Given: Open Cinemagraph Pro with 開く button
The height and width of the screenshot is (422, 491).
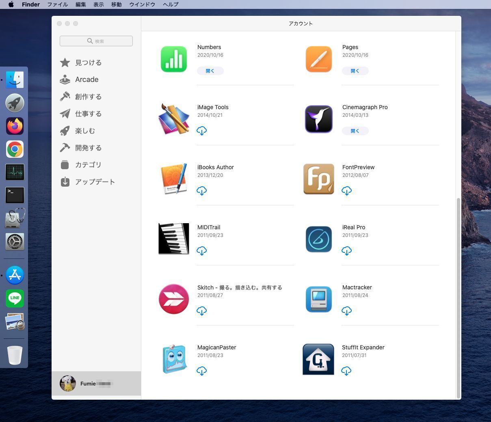Looking at the screenshot, I should click(355, 131).
